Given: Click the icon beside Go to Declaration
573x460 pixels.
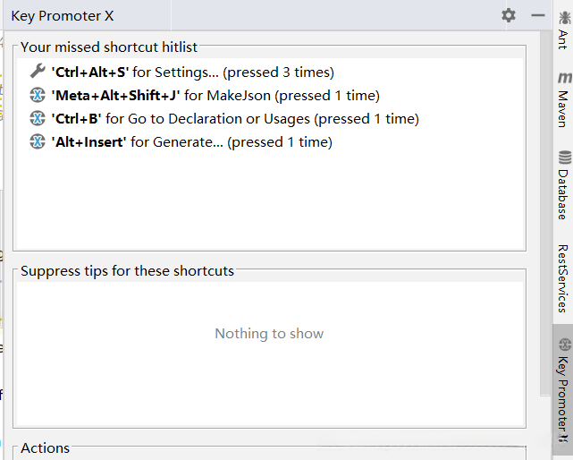Looking at the screenshot, I should [x=37, y=118].
